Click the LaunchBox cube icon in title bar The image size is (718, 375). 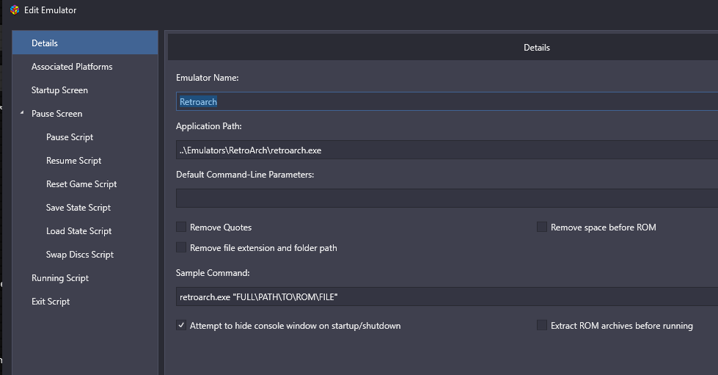(x=15, y=10)
